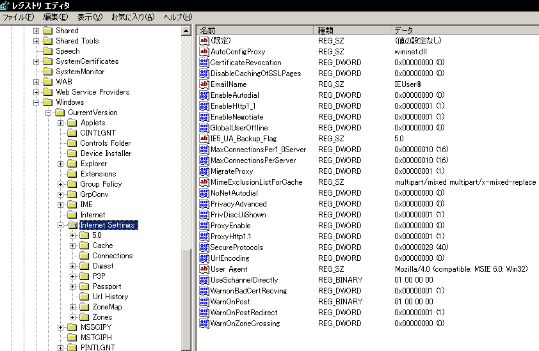
Task: Select the Connections subkey
Action: pyautogui.click(x=112, y=256)
